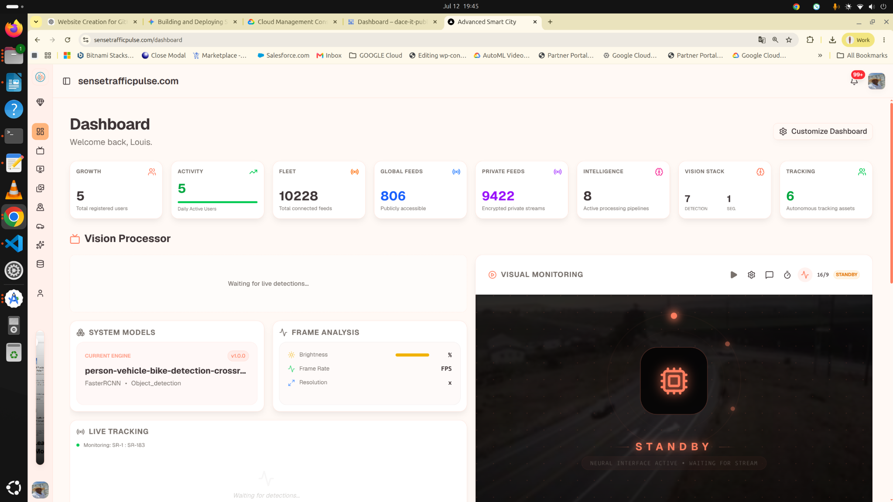Click the Private Feeds 9422 card
This screenshot has height=502, width=893.
(x=522, y=190)
